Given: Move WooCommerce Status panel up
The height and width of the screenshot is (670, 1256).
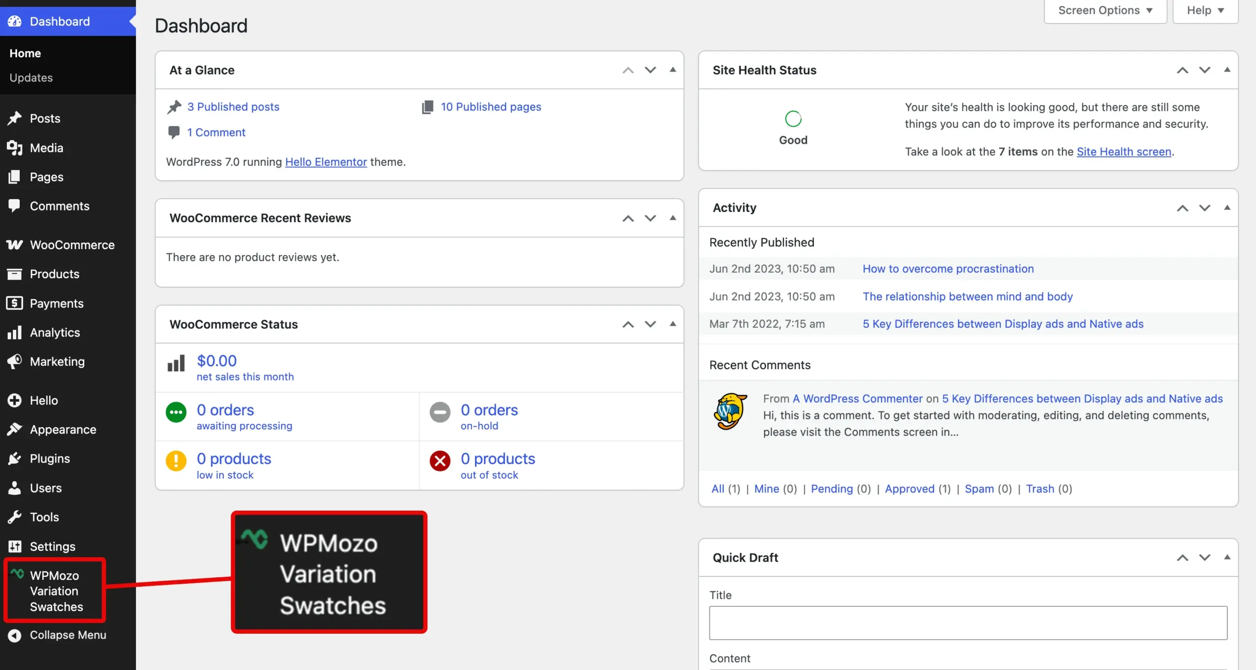Looking at the screenshot, I should [628, 324].
